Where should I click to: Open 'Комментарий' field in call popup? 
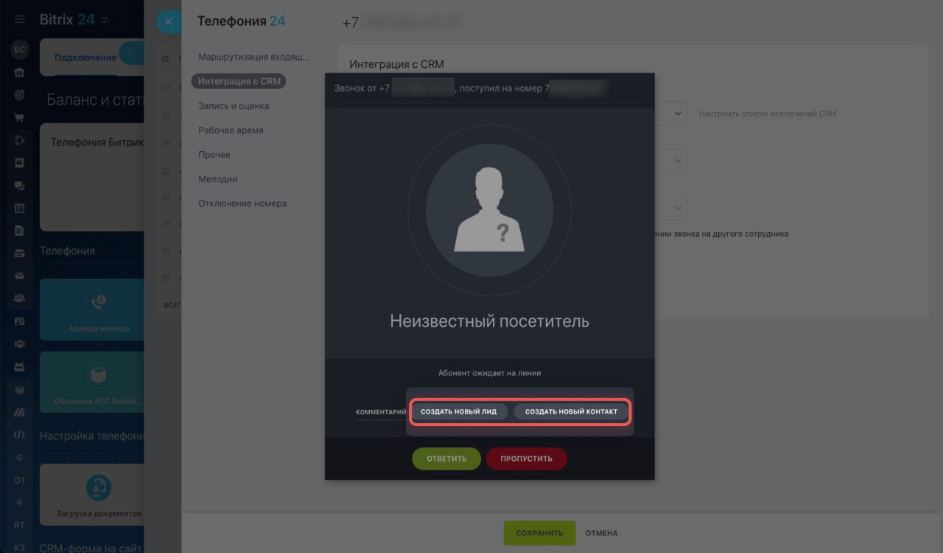click(381, 412)
